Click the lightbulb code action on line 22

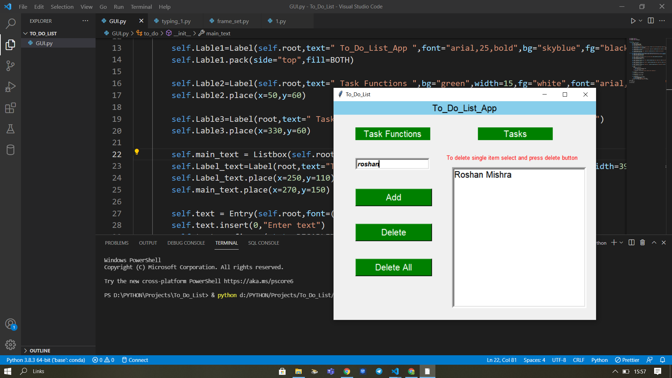click(x=137, y=152)
